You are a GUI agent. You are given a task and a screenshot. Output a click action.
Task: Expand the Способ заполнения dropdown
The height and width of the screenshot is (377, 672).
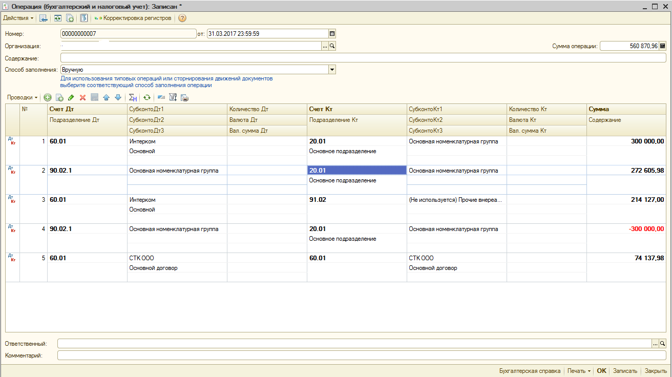click(332, 70)
